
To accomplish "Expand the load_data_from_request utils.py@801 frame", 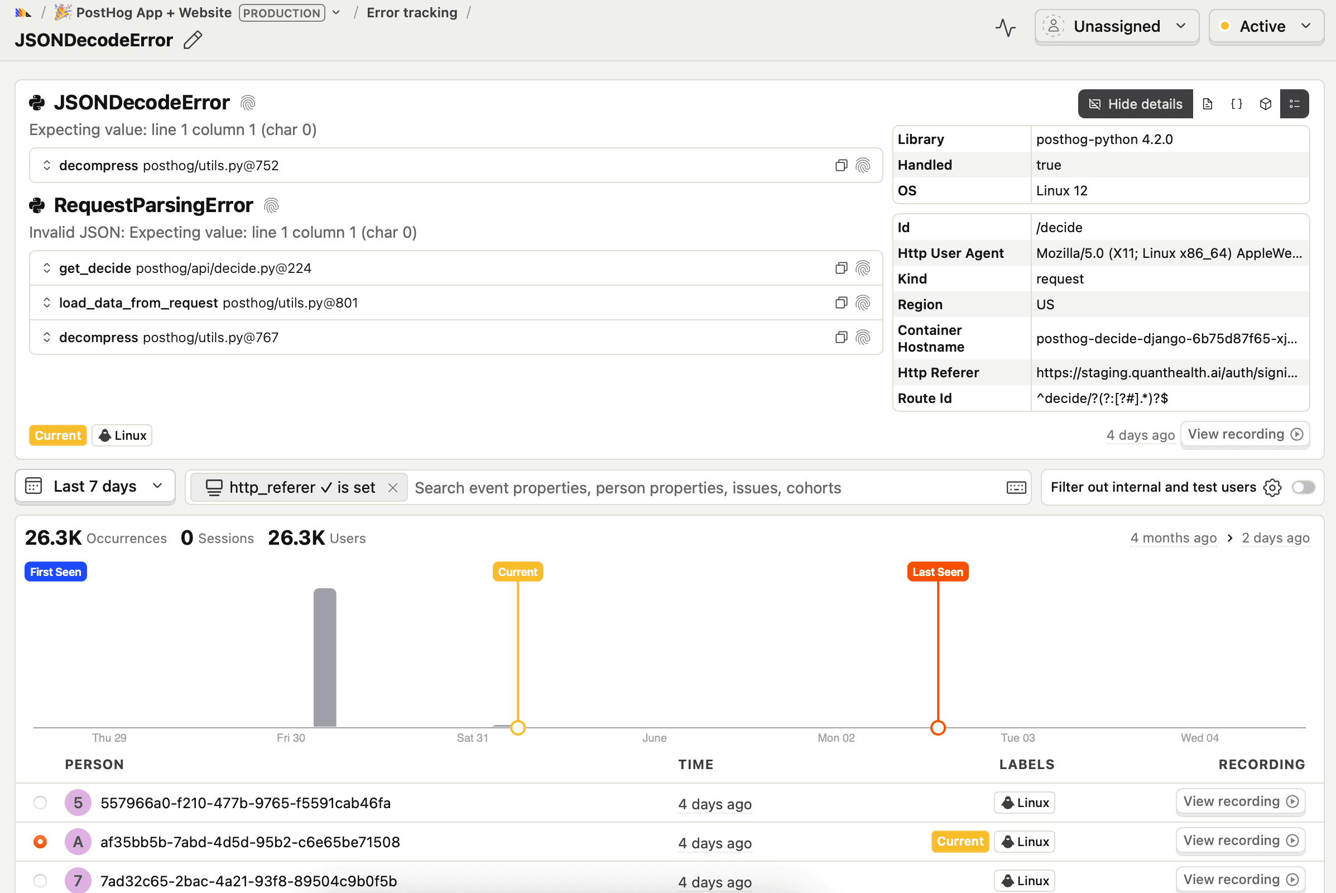I will coord(47,303).
